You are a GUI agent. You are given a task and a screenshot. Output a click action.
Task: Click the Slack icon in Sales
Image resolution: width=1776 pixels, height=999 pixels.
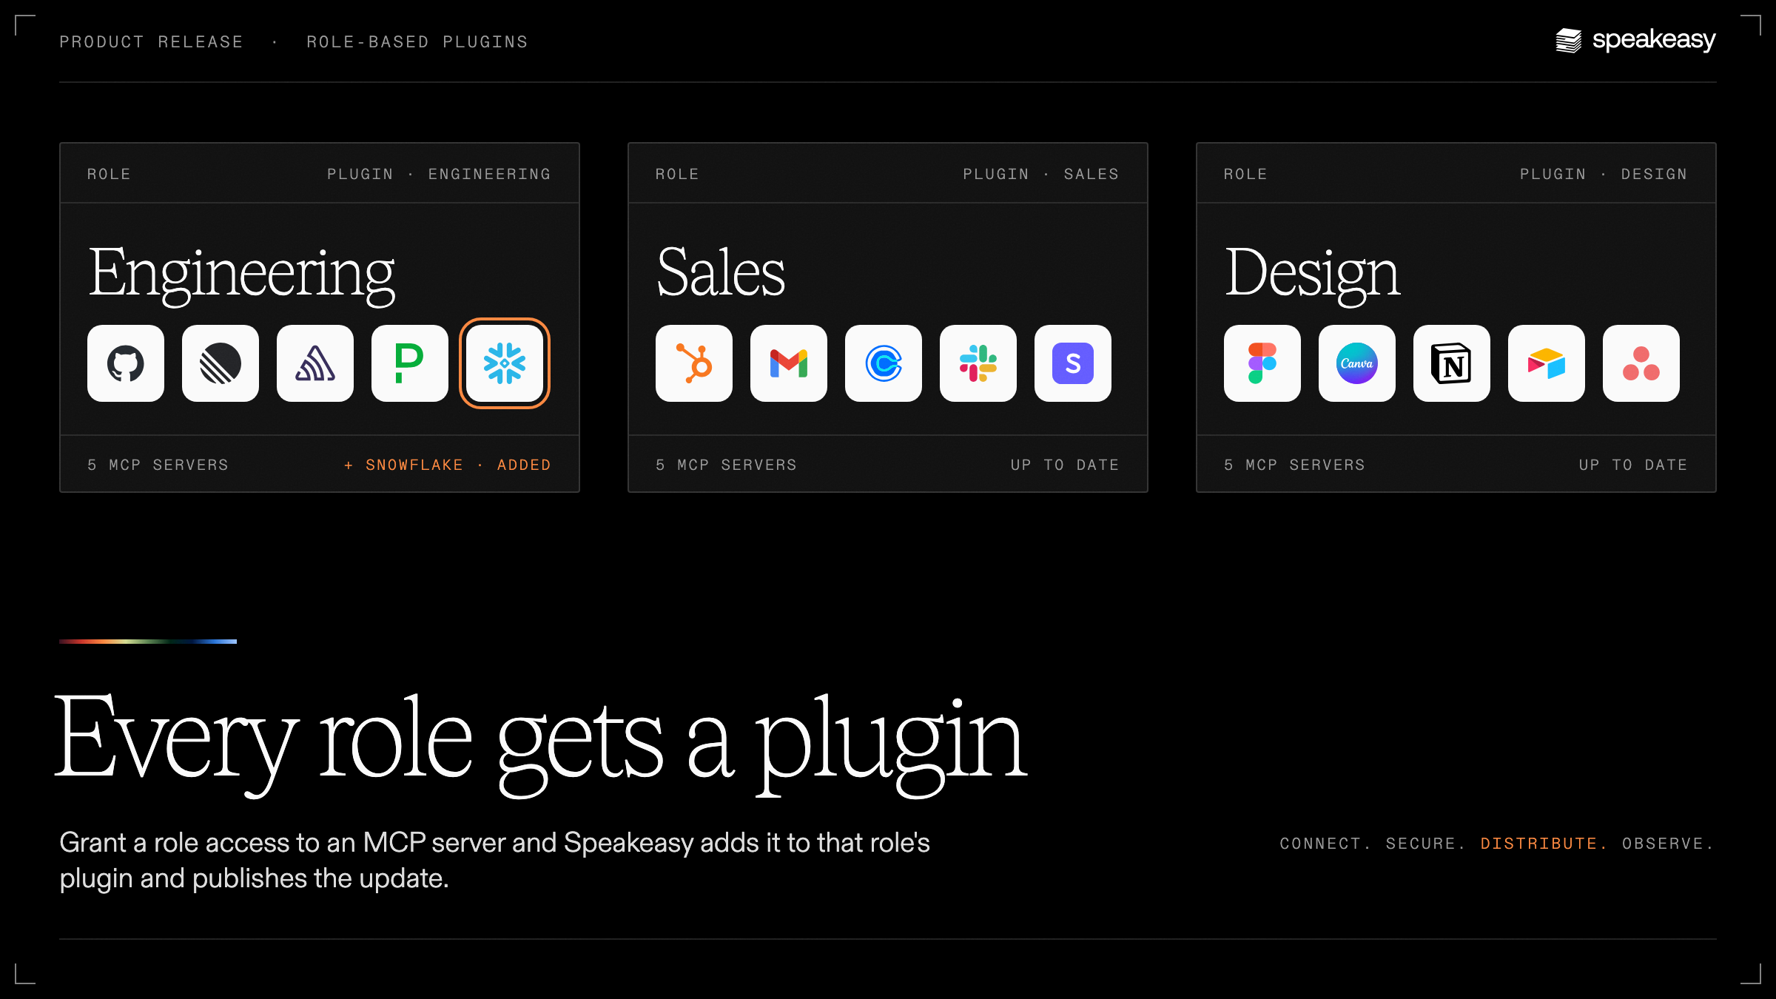978,363
